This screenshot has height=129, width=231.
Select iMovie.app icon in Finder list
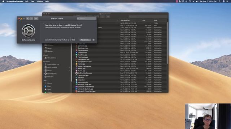77,68
